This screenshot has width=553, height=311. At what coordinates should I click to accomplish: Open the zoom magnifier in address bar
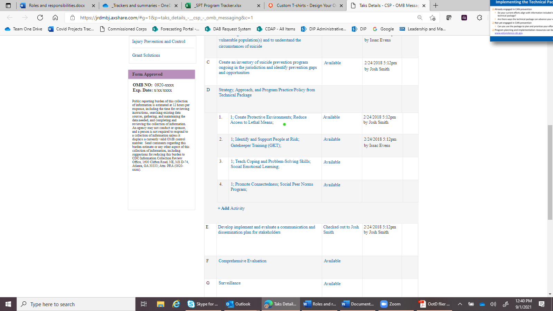(420, 18)
